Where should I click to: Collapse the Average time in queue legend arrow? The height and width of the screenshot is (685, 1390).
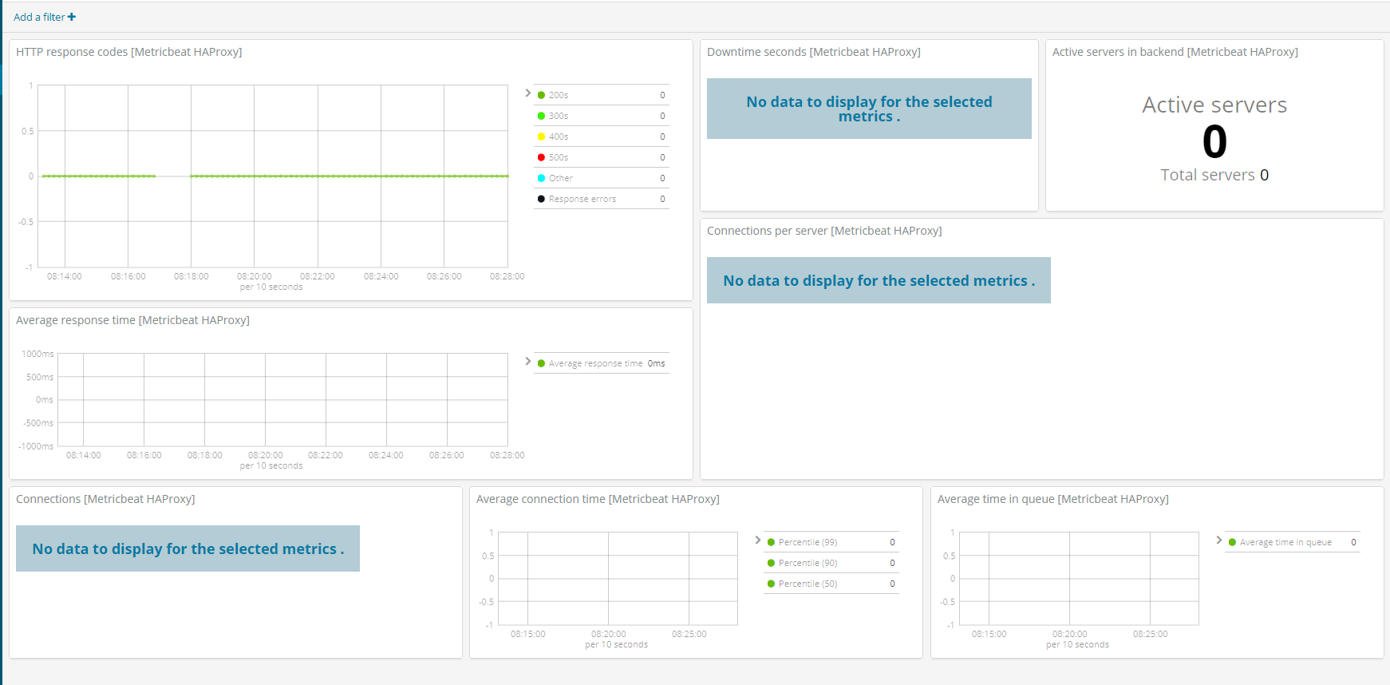pyautogui.click(x=1218, y=540)
